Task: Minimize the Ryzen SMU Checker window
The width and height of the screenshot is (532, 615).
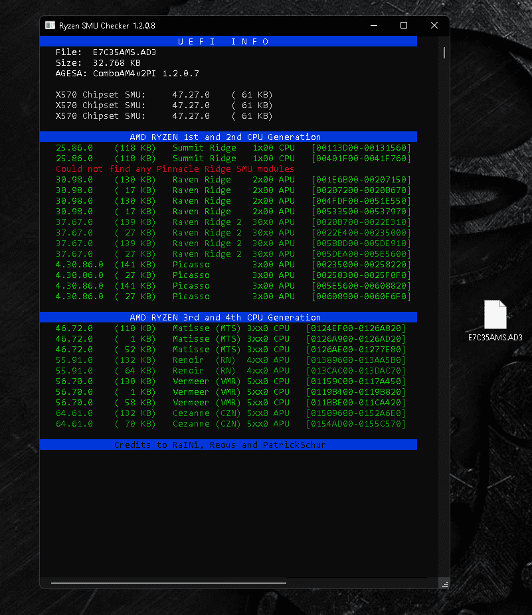Action: pos(374,25)
